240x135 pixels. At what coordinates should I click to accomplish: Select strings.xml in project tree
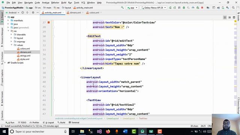pyautogui.click(x=25, y=55)
